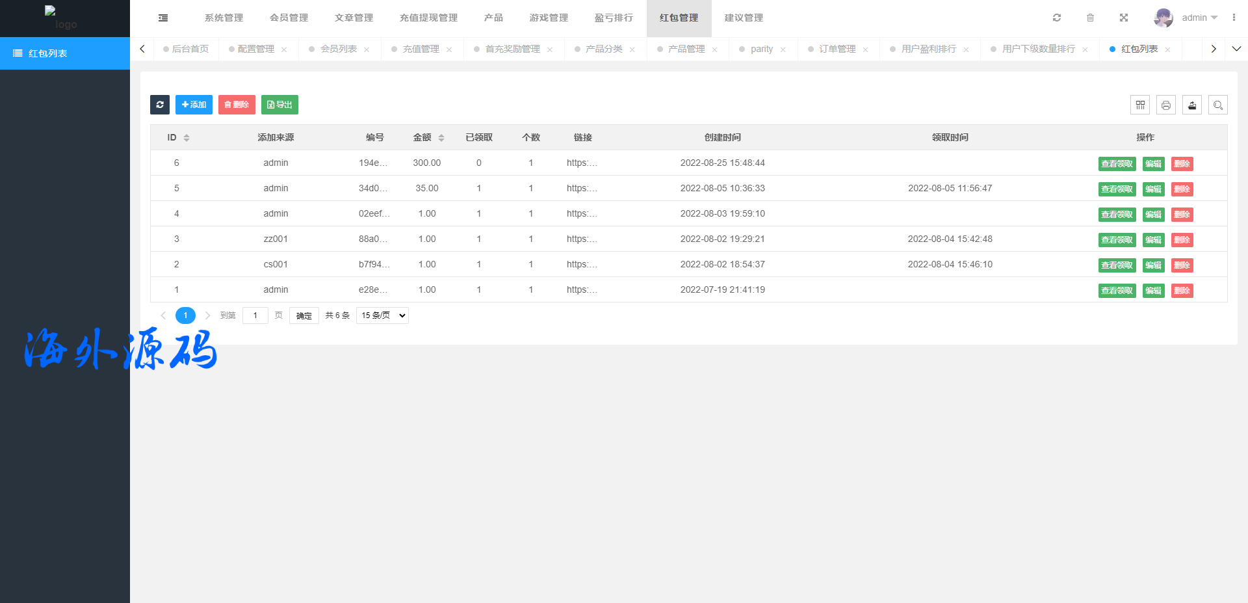This screenshot has height=603, width=1248.
Task: Click the table export icon beside print
Action: tap(1192, 105)
